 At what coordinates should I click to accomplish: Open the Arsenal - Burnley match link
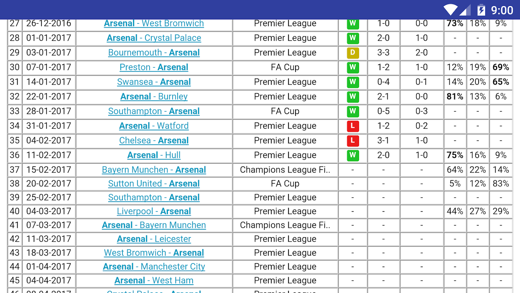point(154,97)
